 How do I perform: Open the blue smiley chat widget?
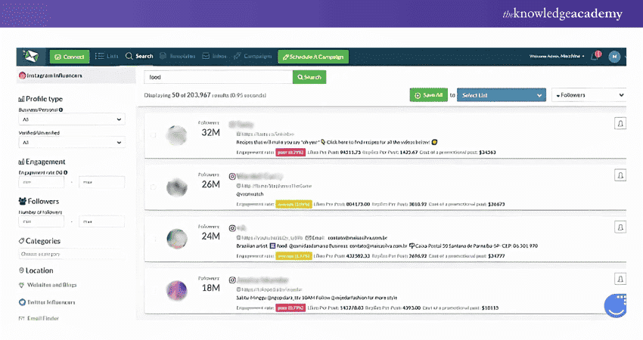tap(617, 303)
